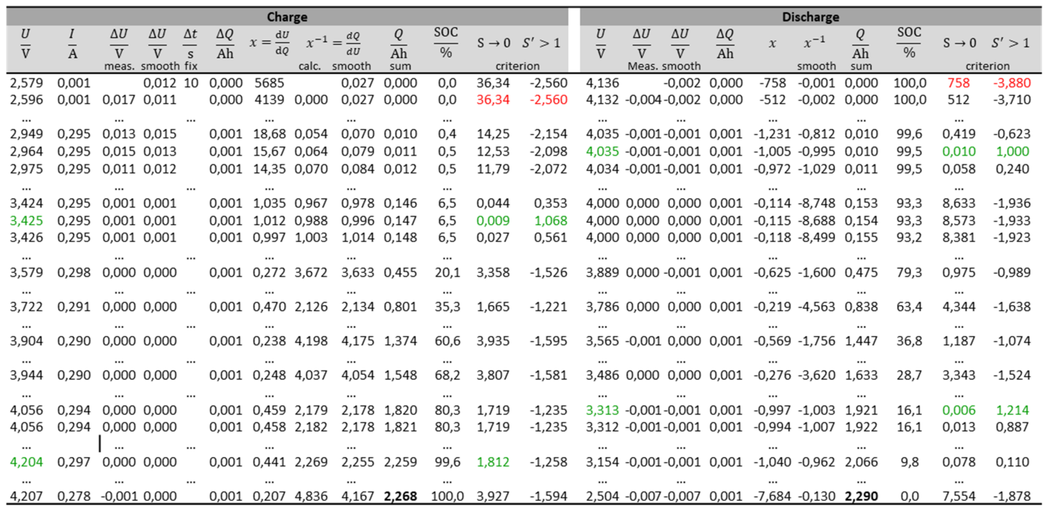
Task: Click the value 5685 in first row
Action: click(269, 83)
